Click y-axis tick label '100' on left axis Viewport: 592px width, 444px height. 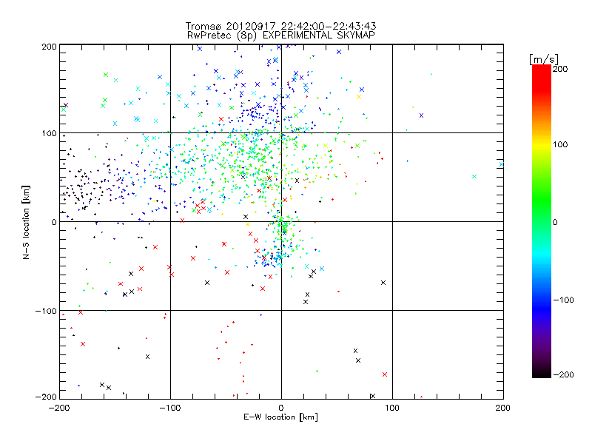click(49, 133)
